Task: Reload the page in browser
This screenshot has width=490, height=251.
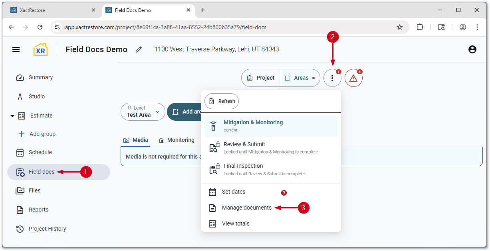Action: [x=40, y=27]
